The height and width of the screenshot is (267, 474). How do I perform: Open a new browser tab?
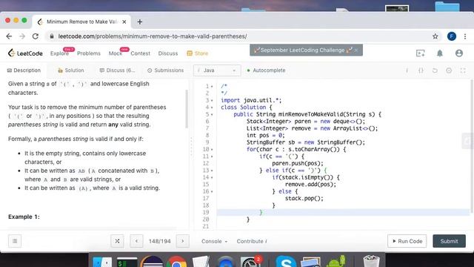[140, 22]
